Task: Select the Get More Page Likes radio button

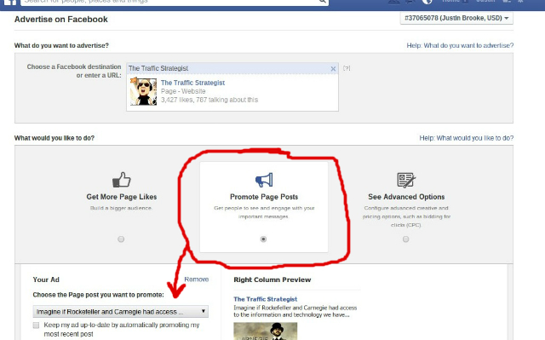Action: (121, 239)
